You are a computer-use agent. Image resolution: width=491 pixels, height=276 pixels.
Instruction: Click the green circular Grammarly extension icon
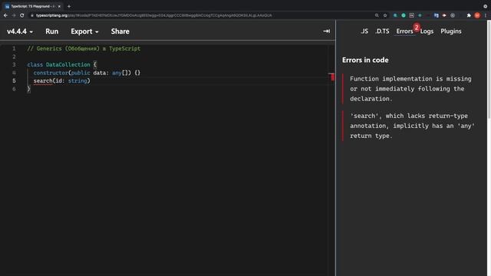(x=404, y=15)
